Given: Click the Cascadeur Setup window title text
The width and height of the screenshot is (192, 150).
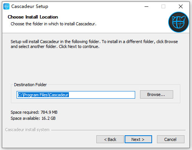Looking at the screenshot, I should [x=30, y=6].
